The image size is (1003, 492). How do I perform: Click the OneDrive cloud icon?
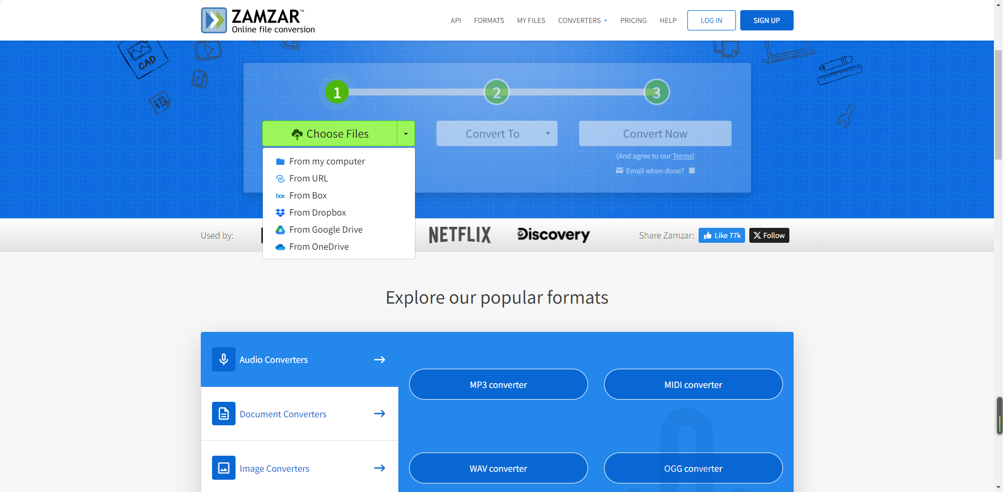point(280,247)
